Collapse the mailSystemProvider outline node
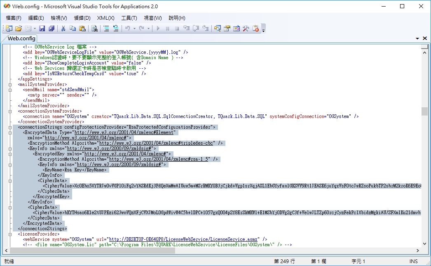This screenshot has height=266, width=431. pos(10,85)
